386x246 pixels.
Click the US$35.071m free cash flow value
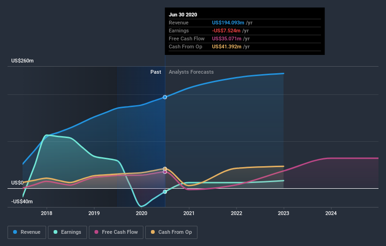[x=227, y=38]
